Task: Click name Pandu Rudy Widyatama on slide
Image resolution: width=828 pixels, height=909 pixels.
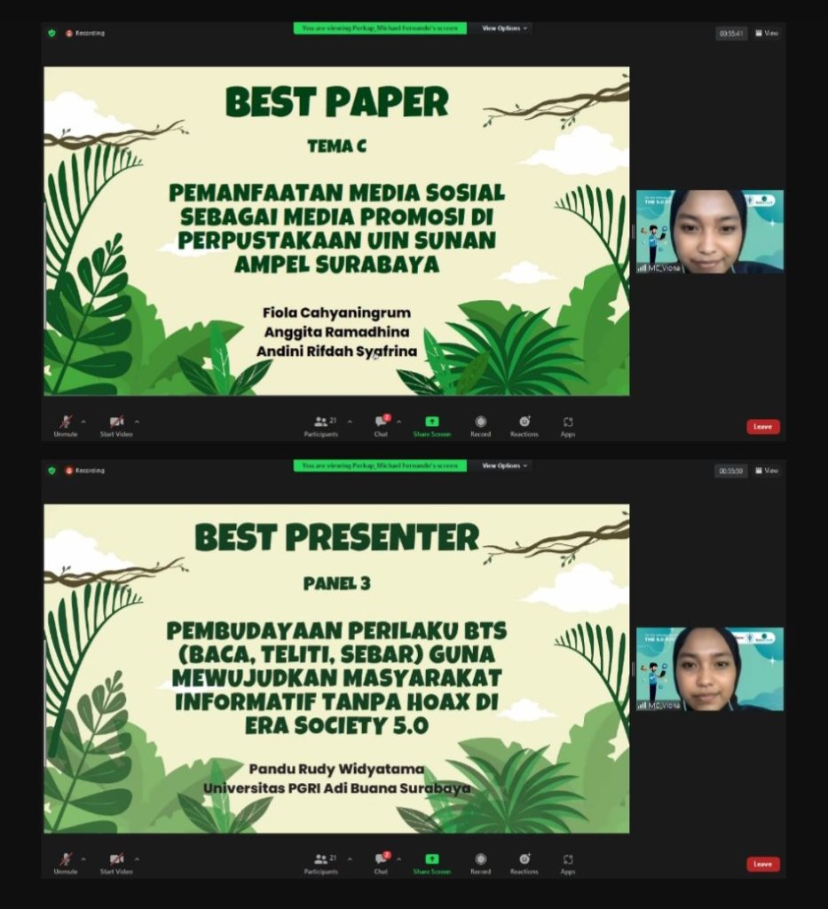Action: (x=336, y=769)
